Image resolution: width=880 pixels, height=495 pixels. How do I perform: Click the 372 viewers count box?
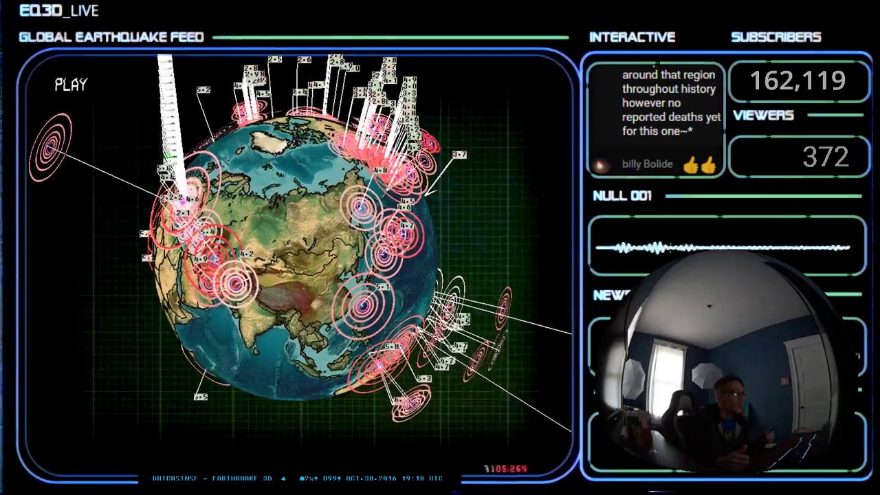click(797, 157)
